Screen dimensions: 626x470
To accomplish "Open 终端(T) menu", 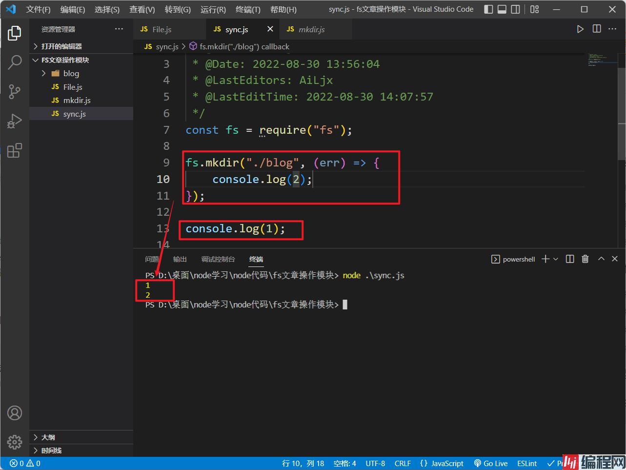I will [x=248, y=9].
